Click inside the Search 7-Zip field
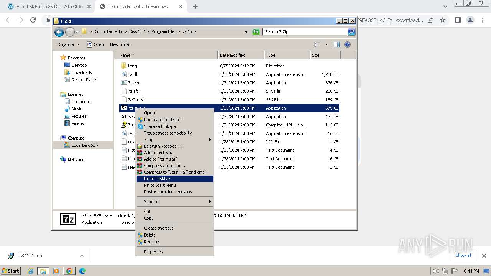 click(x=305, y=32)
